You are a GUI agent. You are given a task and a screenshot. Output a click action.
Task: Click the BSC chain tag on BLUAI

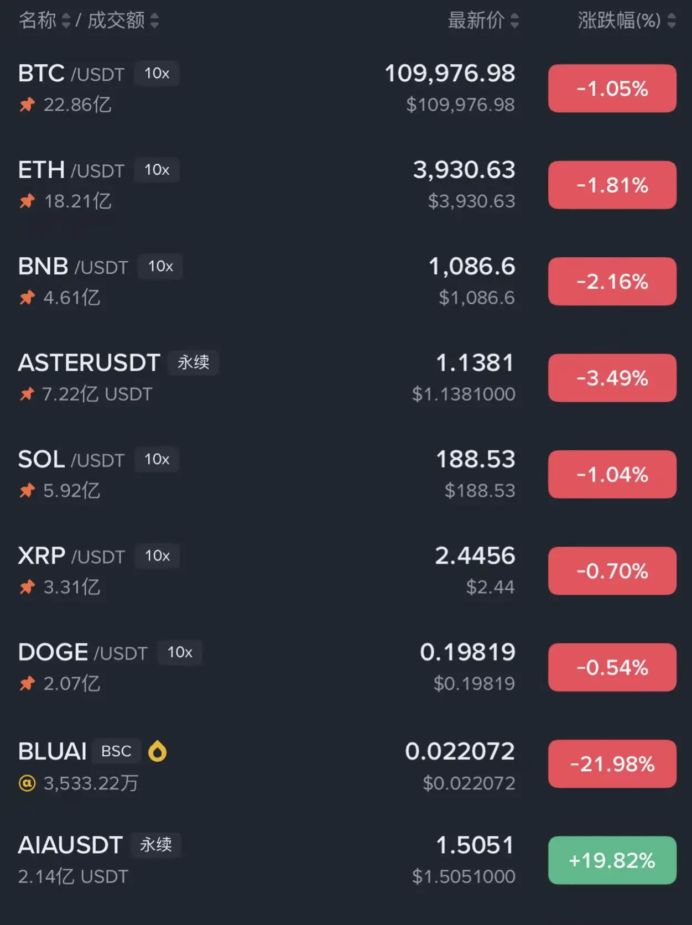pos(116,751)
